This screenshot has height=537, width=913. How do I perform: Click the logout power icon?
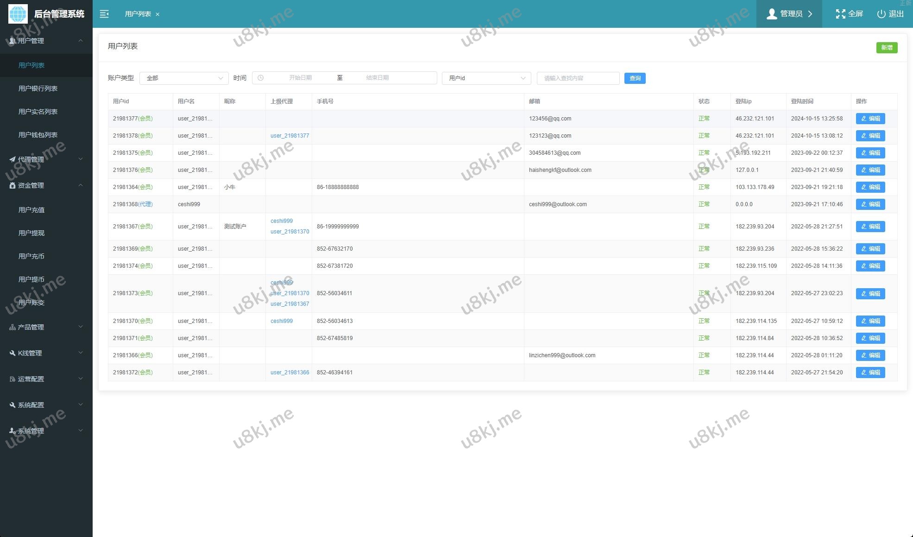881,14
